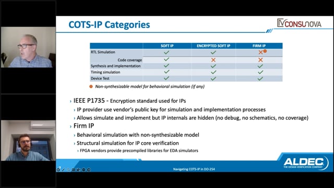
Task: Click the Soft IP RTL Simulation checkmark
Action: [x=166, y=52]
